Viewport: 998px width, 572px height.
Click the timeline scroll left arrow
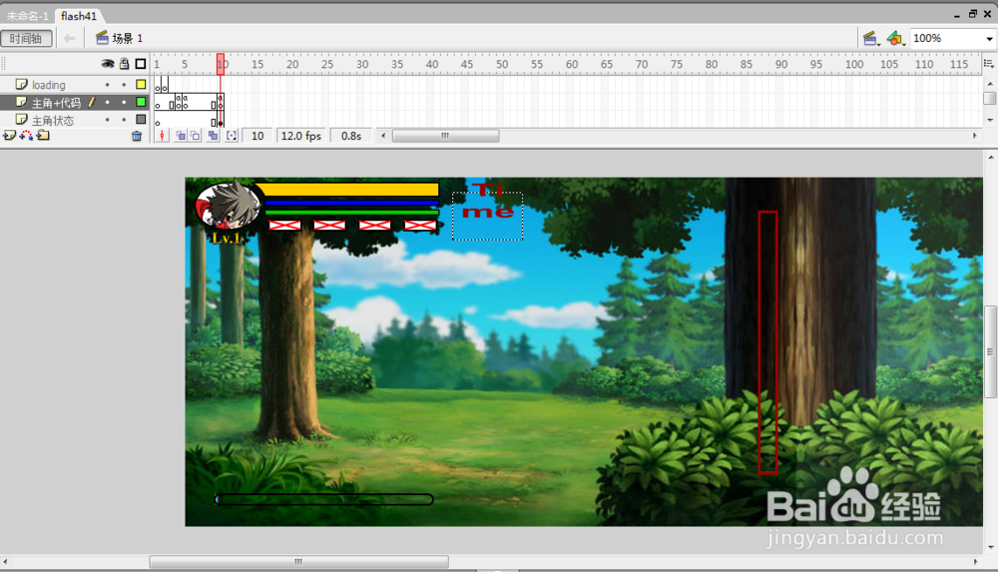pyautogui.click(x=383, y=136)
